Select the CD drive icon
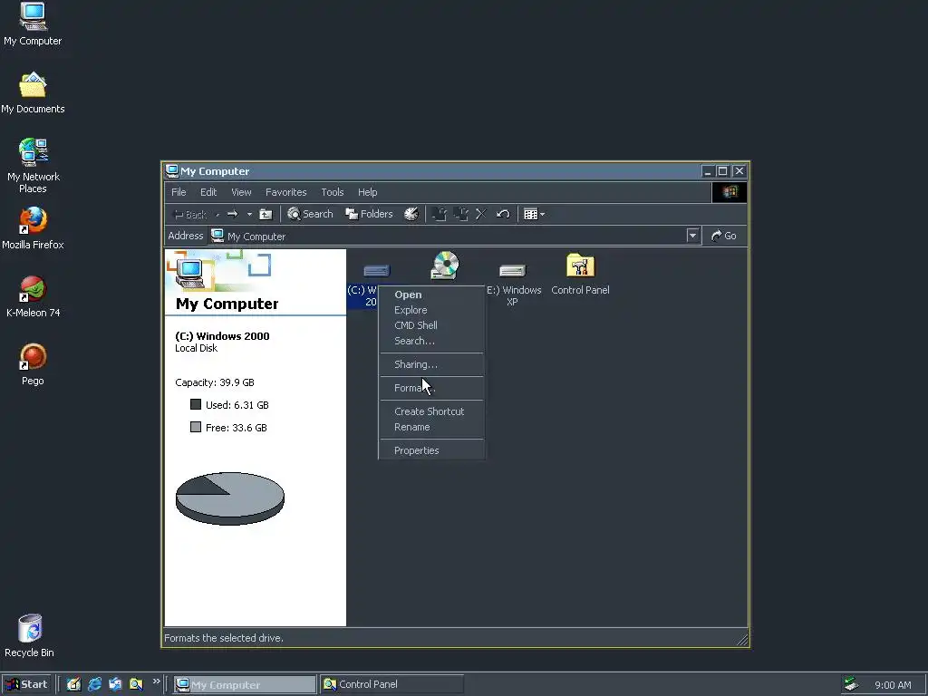The image size is (928, 696). (444, 266)
